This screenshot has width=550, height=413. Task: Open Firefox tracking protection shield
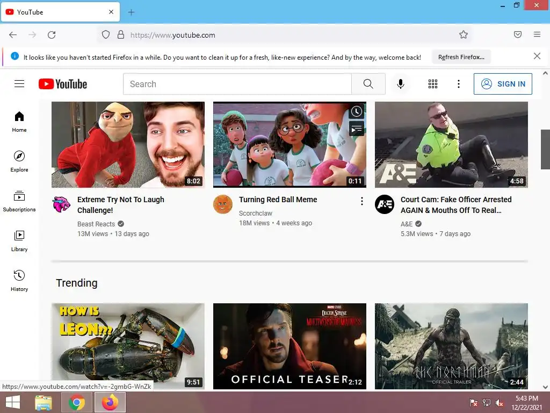pos(106,34)
